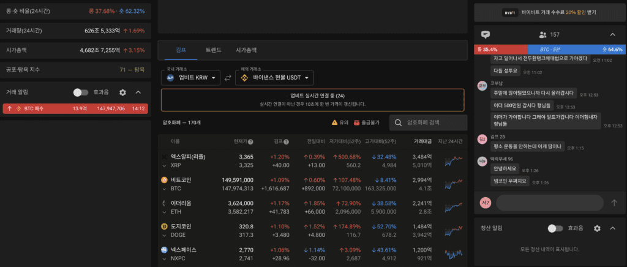
Task: Sort by 전일대비 column header
Action: point(316,141)
